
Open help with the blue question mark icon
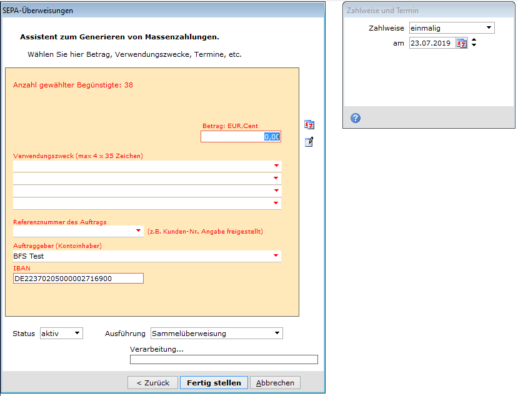point(356,118)
